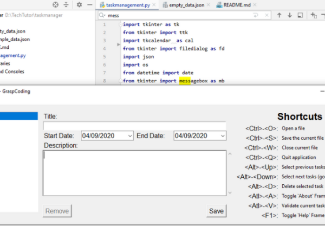
Task: Open the Start Date dropdown
Action: pyautogui.click(x=129, y=135)
